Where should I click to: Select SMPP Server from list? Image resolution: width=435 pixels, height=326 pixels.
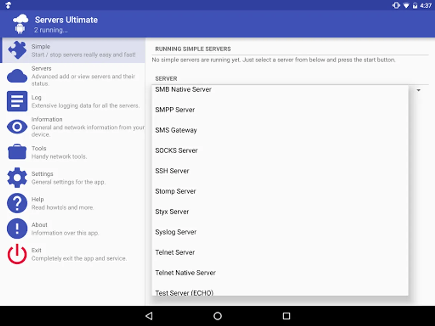(x=280, y=110)
